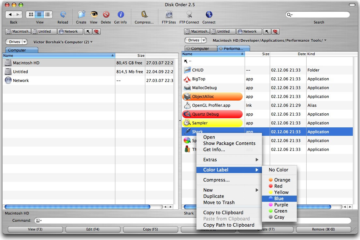Click right pane favorites heart icon

276,32
